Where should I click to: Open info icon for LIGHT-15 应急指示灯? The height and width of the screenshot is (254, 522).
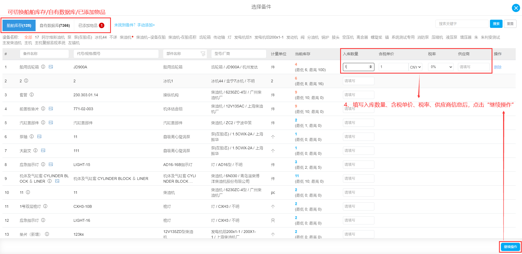coord(43,164)
